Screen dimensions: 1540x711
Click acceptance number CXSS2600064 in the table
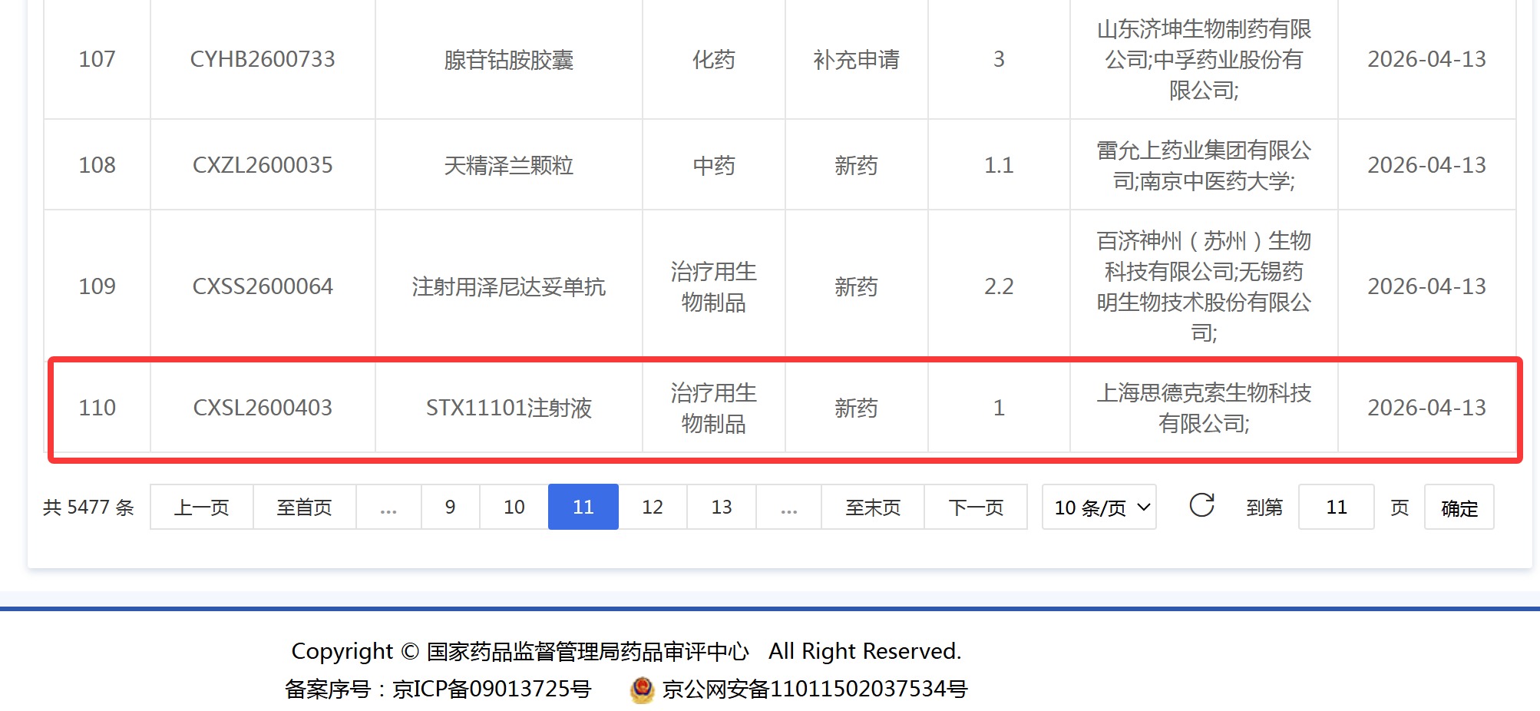point(263,286)
